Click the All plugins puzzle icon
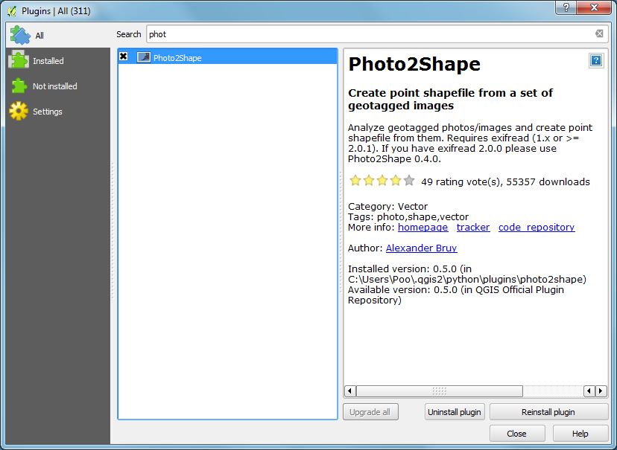The height and width of the screenshot is (450, 617). pos(20,35)
